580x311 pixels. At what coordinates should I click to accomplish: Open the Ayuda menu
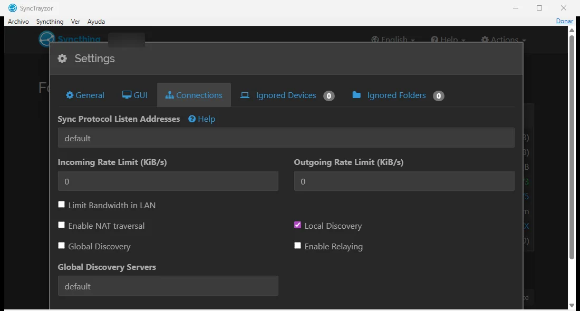pyautogui.click(x=96, y=22)
